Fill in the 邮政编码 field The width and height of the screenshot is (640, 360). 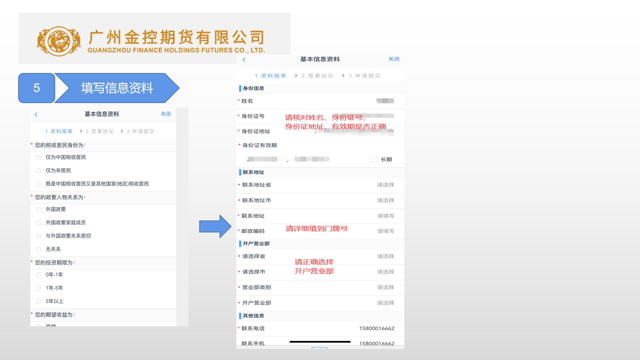(320, 231)
